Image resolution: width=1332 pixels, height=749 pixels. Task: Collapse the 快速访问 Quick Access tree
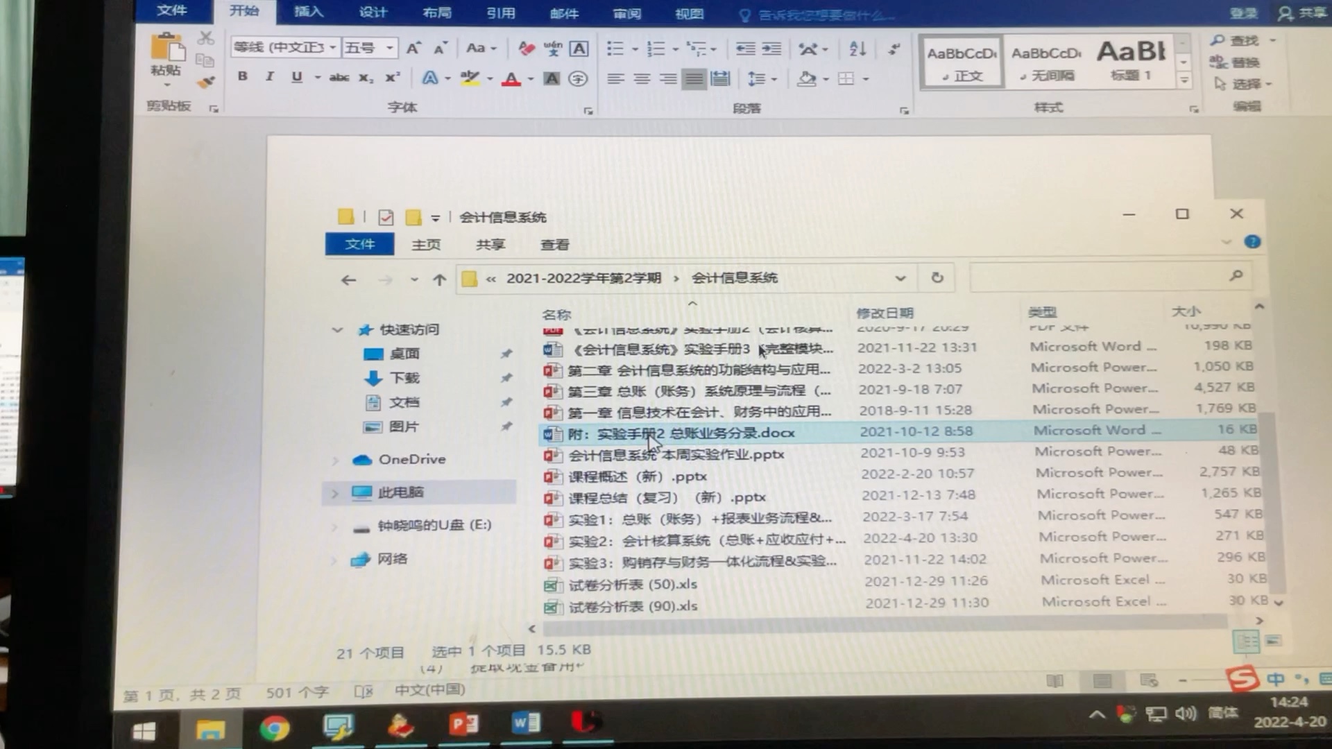click(338, 330)
